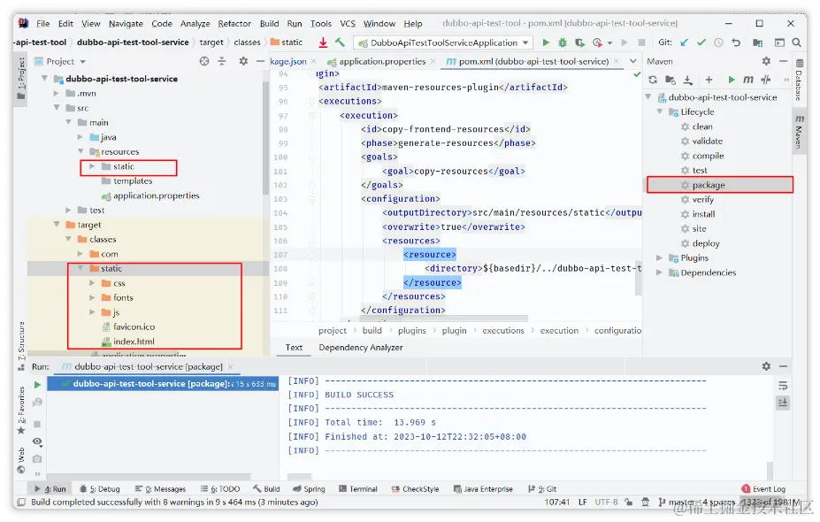Image resolution: width=820 pixels, height=522 pixels.
Task: Select the install lifecycle goal
Action: point(703,214)
